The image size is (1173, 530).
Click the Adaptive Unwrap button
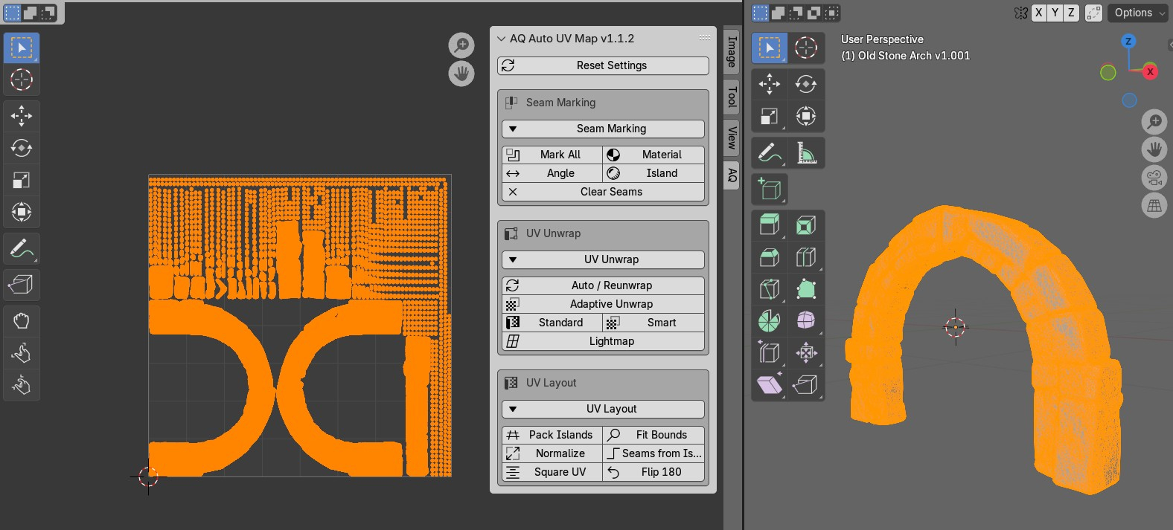603,304
